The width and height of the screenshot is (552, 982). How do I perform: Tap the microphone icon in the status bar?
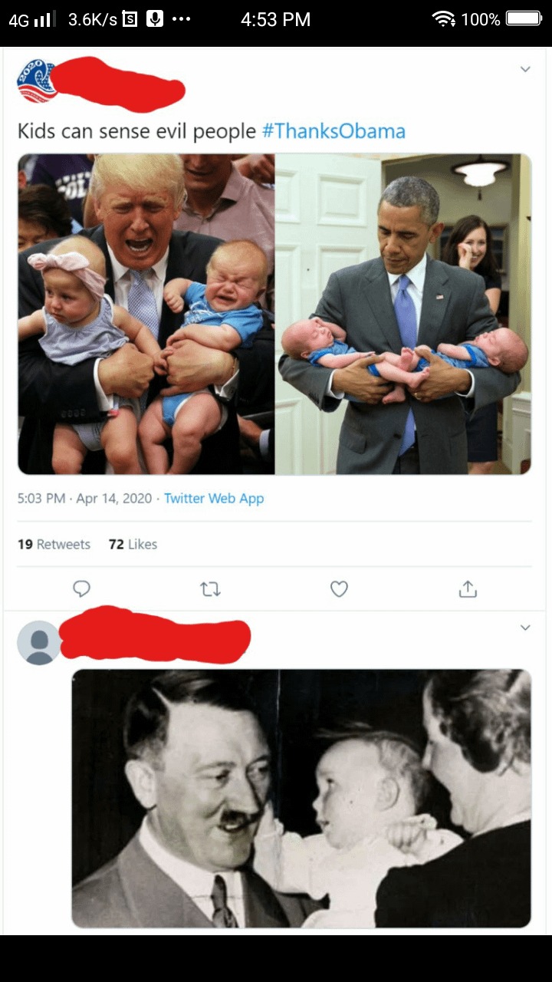[155, 19]
